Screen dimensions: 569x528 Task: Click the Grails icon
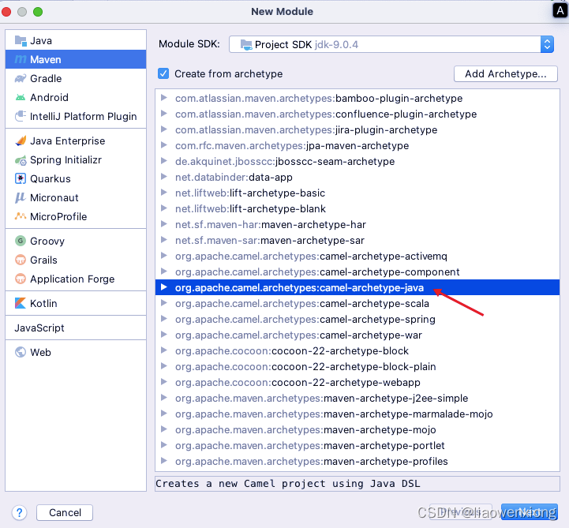(21, 260)
